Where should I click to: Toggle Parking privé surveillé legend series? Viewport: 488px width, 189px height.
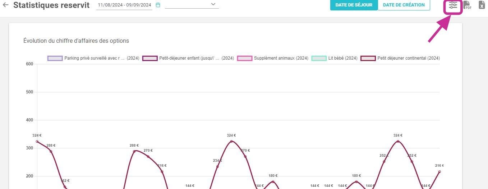coord(93,58)
